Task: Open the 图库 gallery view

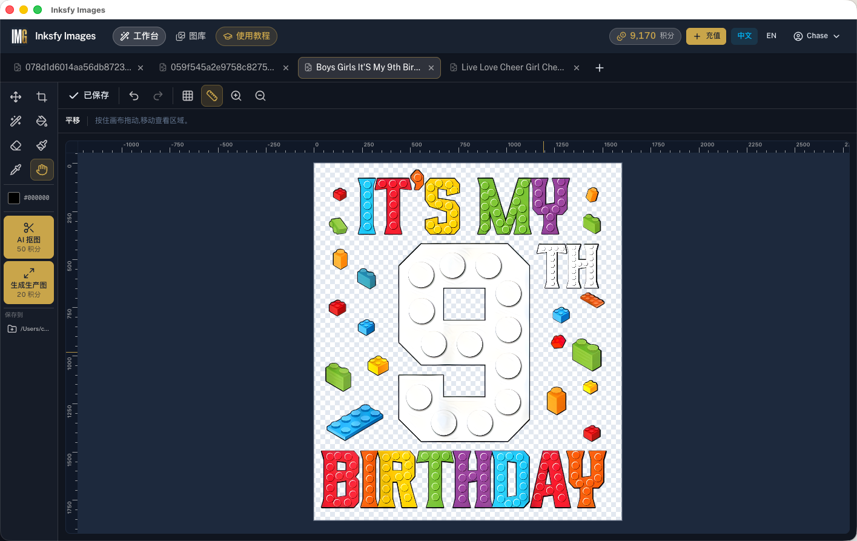Action: tap(191, 36)
